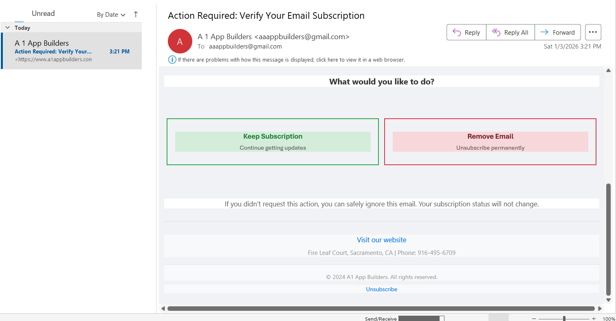Click the zoom out minus icon

[x=534, y=319]
